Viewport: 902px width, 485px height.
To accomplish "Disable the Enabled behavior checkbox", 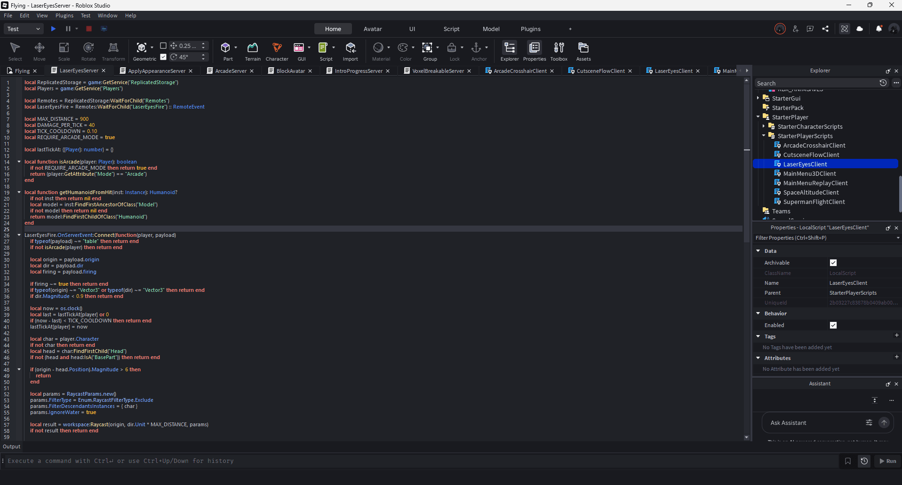I will click(x=833, y=325).
